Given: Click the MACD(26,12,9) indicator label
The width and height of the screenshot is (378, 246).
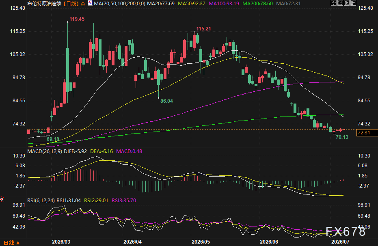Looking at the screenshot, I should coord(45,151).
